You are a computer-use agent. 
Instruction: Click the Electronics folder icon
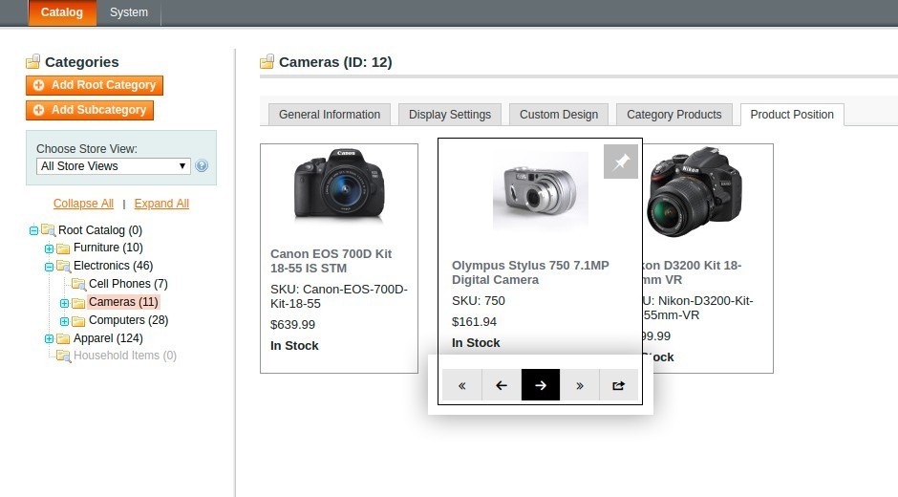(64, 266)
